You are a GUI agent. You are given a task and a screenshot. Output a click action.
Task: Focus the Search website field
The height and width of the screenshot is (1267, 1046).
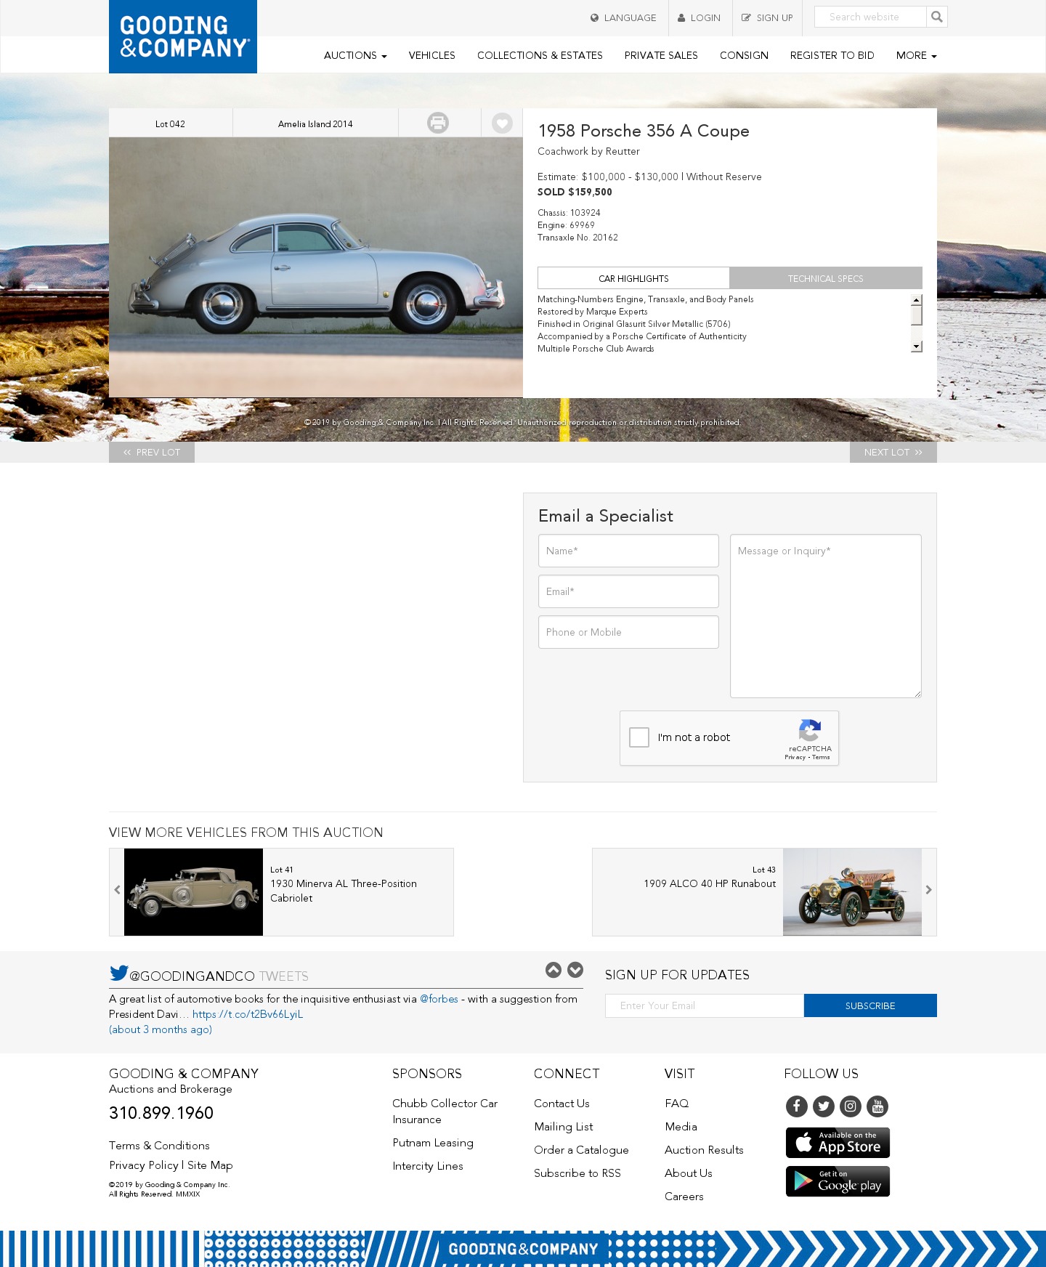pos(870,17)
